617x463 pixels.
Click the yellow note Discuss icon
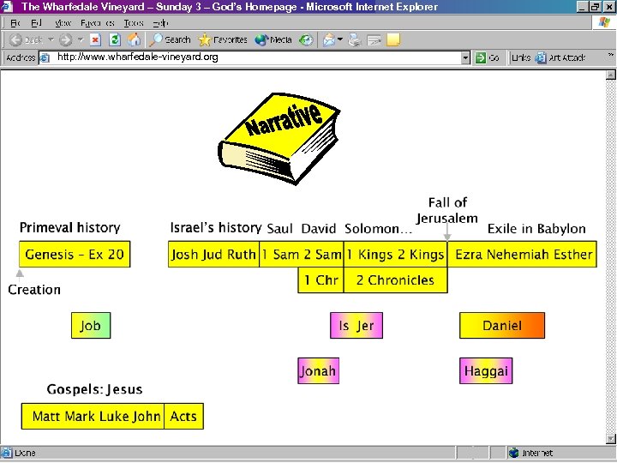[x=393, y=39]
